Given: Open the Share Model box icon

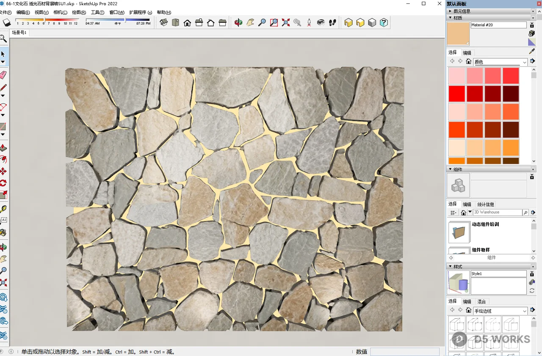Looking at the screenshot, I should (x=360, y=22).
